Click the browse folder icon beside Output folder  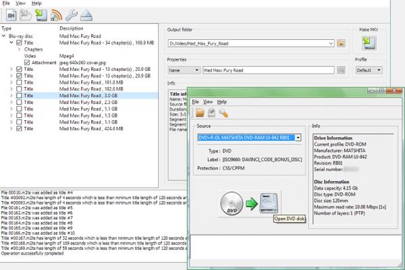click(x=341, y=43)
